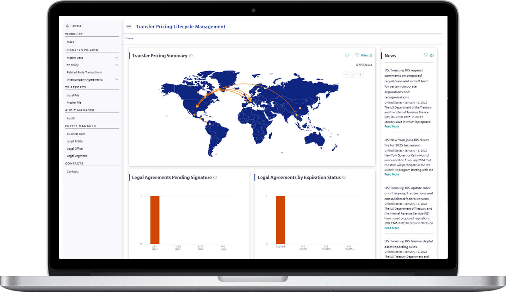
Task: Open the Local File report
Action: pos(73,95)
